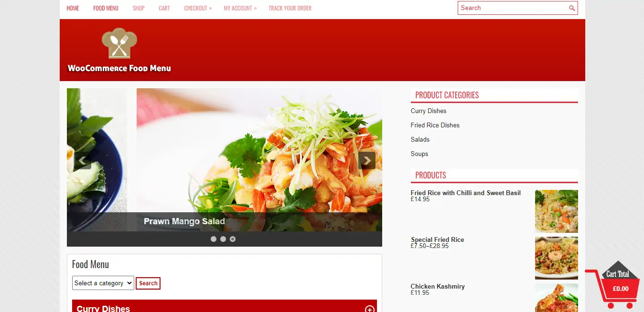The image size is (644, 312).
Task: Click the Prawn Mango Salad slide caption
Action: pos(184,221)
